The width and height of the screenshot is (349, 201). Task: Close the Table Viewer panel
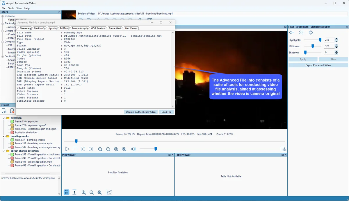click(x=286, y=155)
